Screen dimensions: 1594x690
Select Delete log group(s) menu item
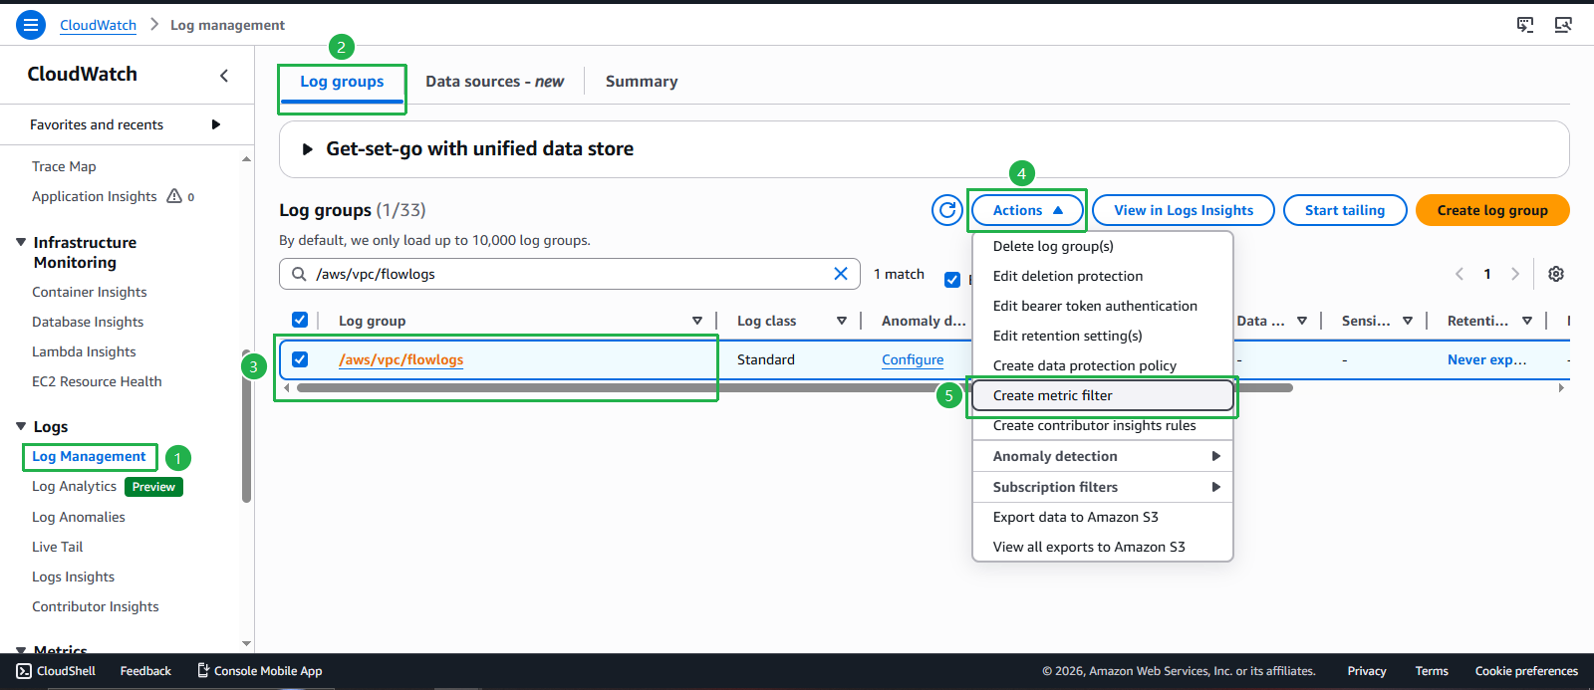(1103, 246)
